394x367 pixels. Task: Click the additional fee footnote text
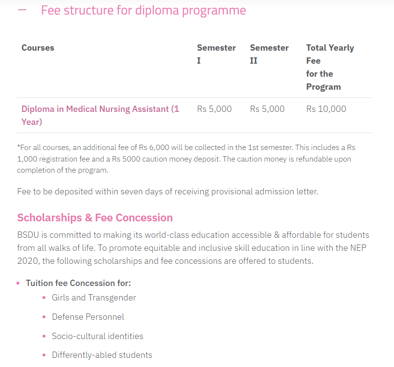coord(186,159)
